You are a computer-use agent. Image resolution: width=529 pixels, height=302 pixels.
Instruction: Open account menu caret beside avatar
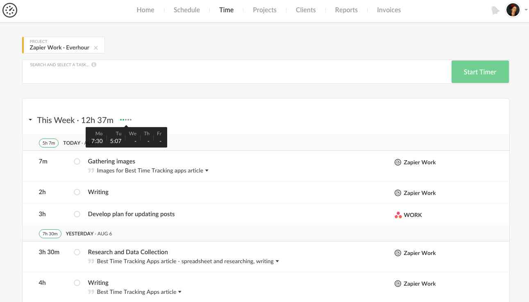pyautogui.click(x=526, y=10)
